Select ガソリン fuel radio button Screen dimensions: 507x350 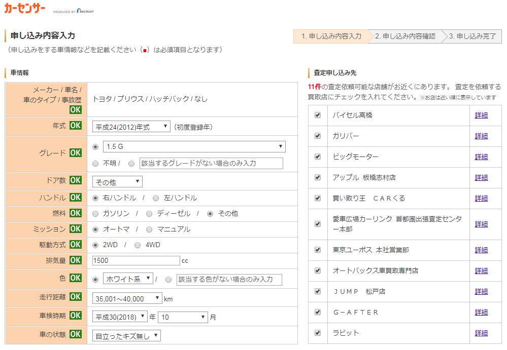(x=95, y=214)
